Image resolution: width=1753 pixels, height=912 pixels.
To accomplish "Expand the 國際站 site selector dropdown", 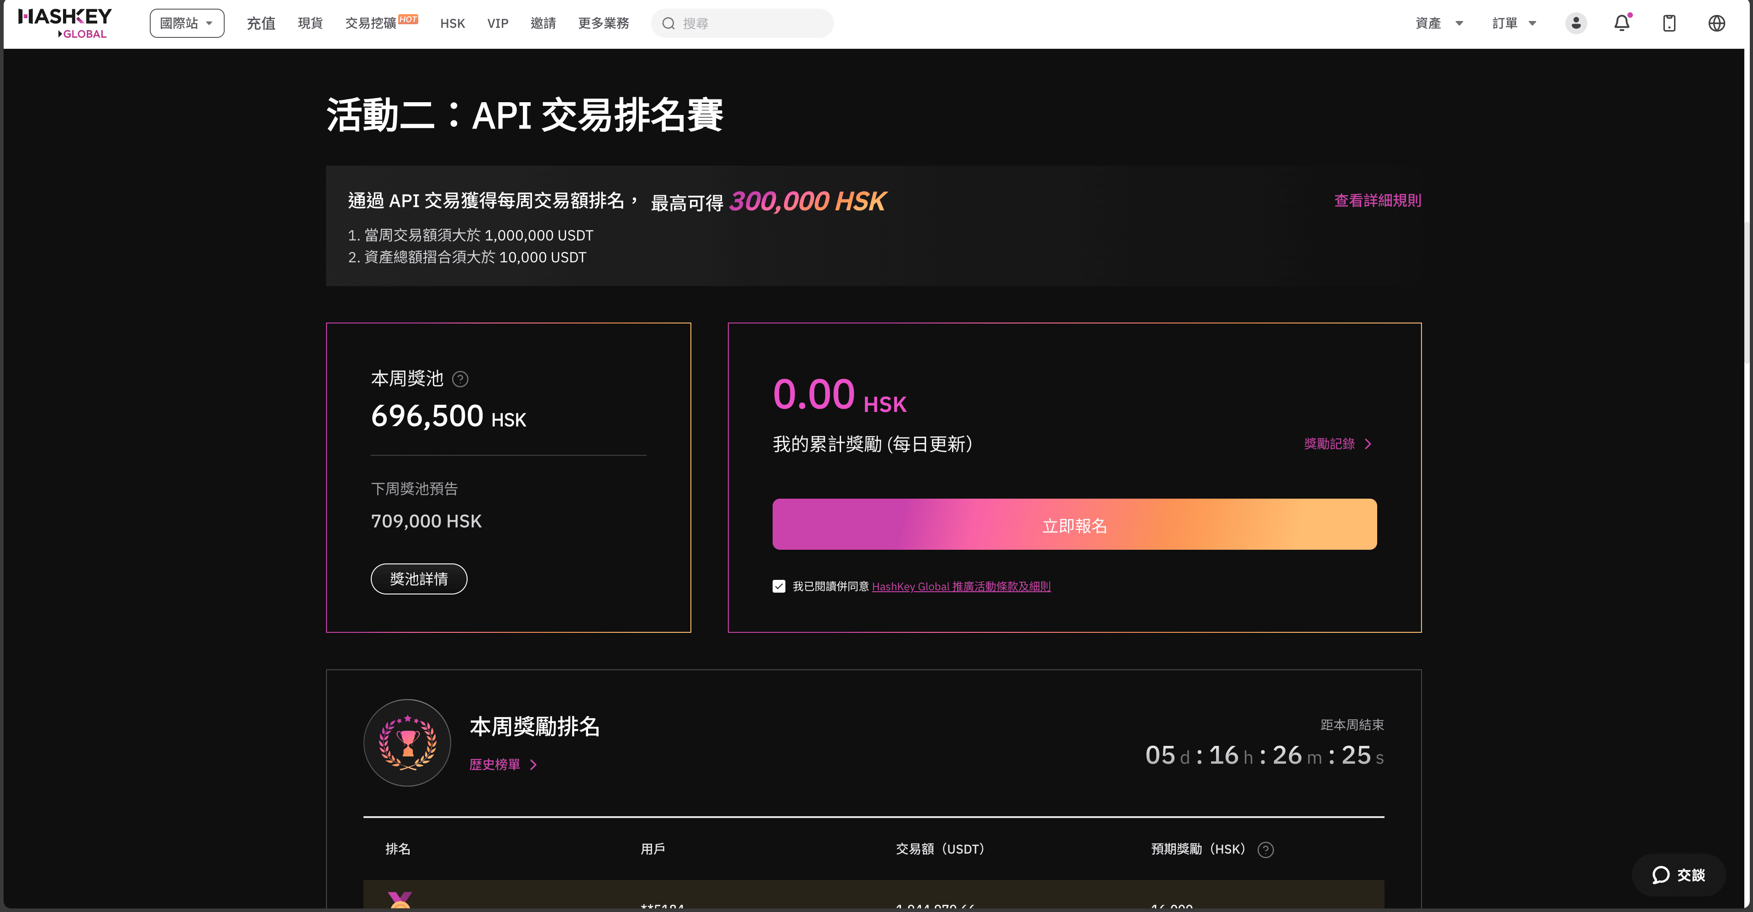I will 186,23.
